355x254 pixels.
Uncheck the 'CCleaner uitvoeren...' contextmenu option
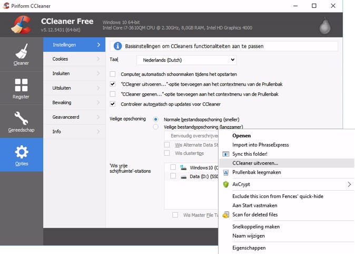pos(113,84)
